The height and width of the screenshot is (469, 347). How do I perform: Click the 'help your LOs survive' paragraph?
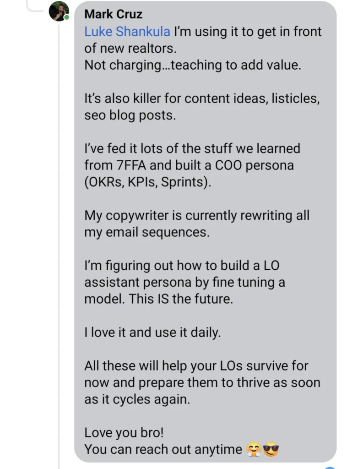point(202,382)
